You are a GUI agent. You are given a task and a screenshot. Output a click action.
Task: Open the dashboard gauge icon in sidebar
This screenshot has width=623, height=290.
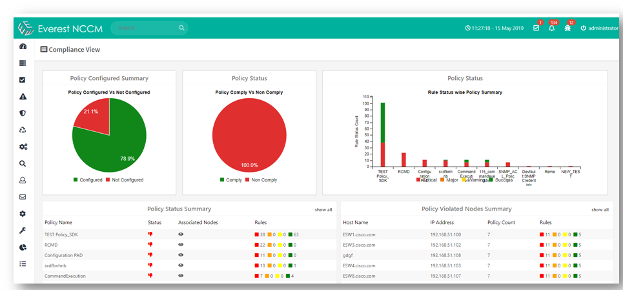(x=23, y=47)
